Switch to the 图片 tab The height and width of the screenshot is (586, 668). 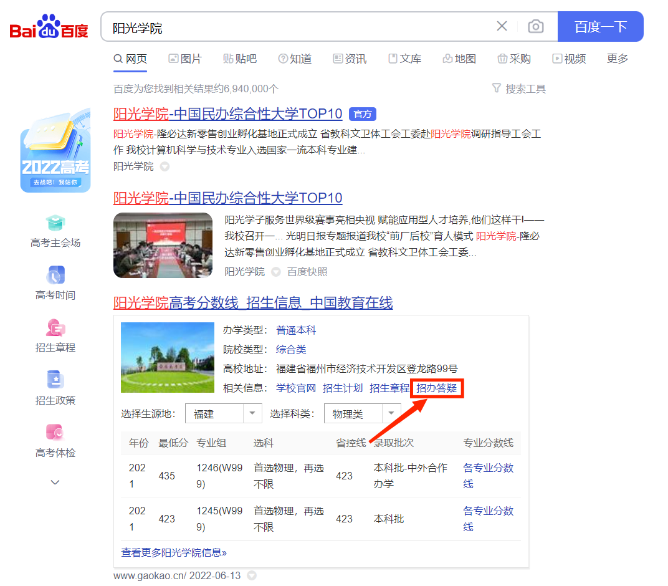click(x=185, y=59)
